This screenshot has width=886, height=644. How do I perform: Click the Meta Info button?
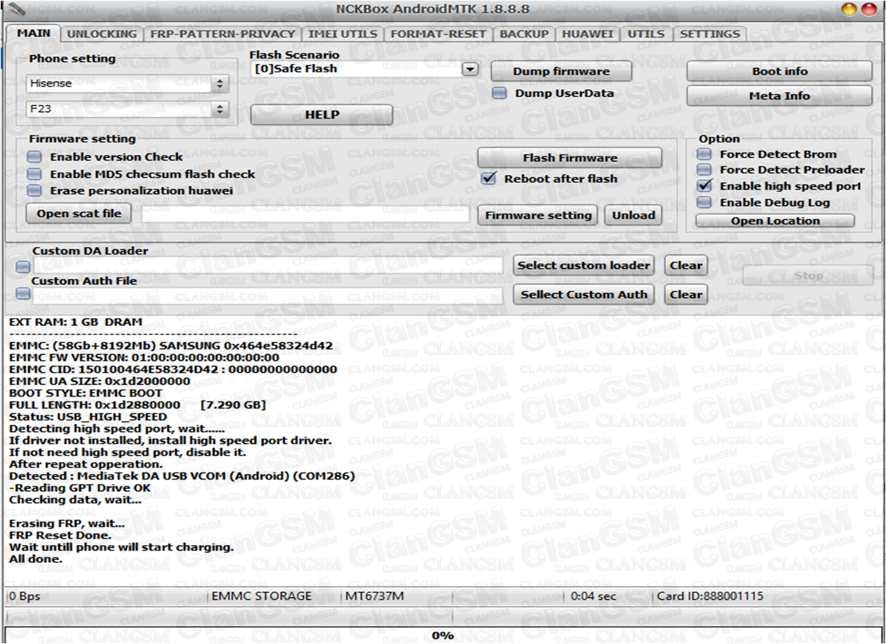(779, 95)
